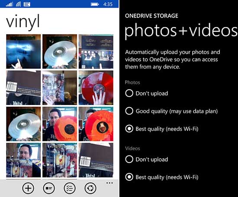Tap the add (plus) icon in app bar

28,188
